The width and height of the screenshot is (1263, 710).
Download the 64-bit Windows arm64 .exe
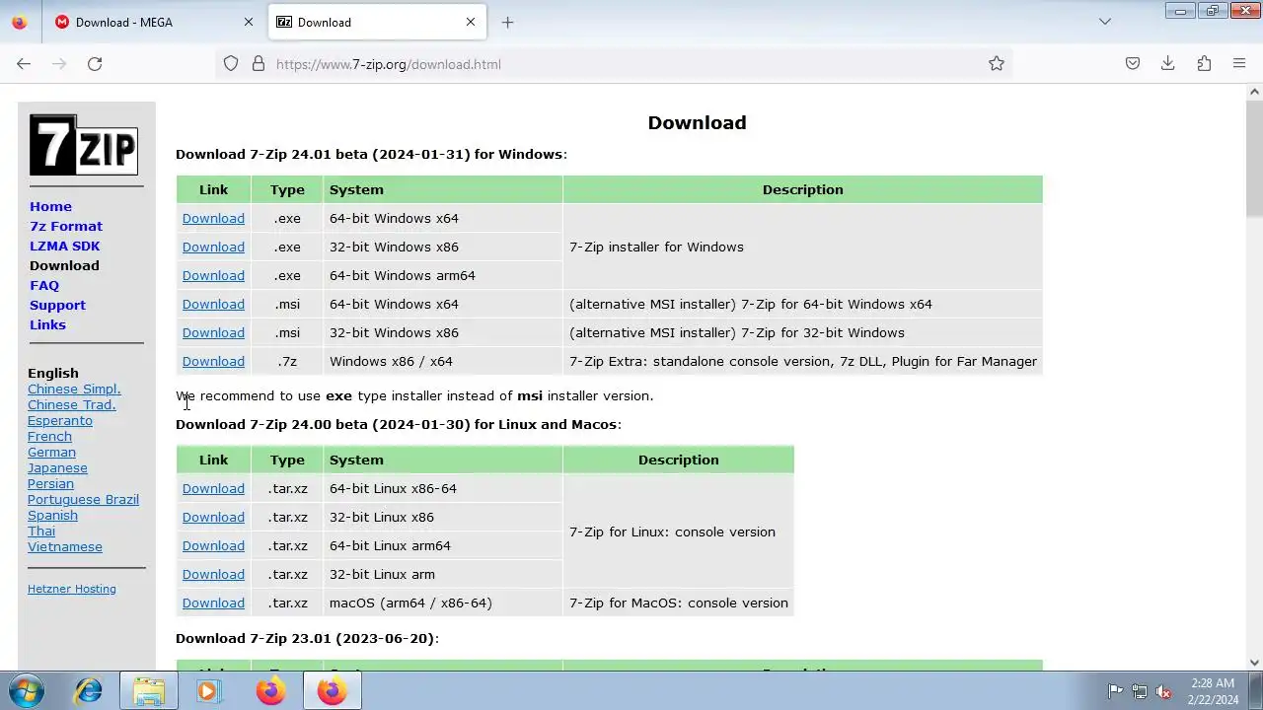click(x=213, y=275)
